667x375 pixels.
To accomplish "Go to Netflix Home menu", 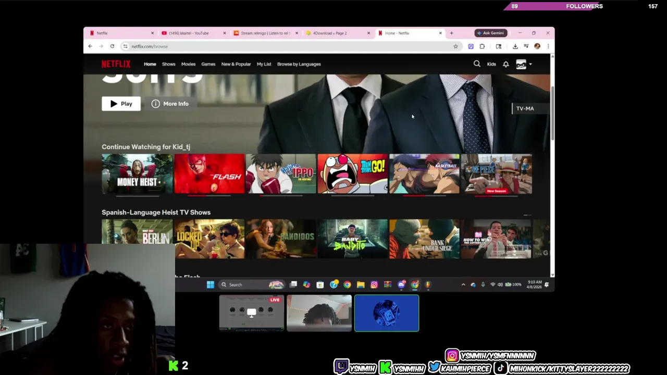I will pyautogui.click(x=150, y=64).
